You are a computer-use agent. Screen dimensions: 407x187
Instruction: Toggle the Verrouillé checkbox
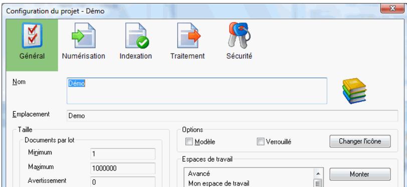(x=260, y=142)
